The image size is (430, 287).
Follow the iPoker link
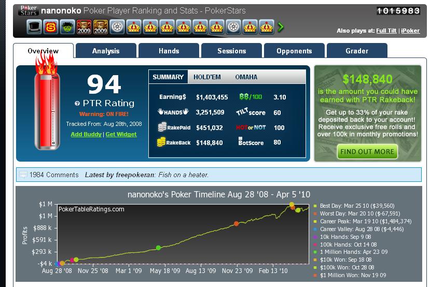[x=410, y=31]
